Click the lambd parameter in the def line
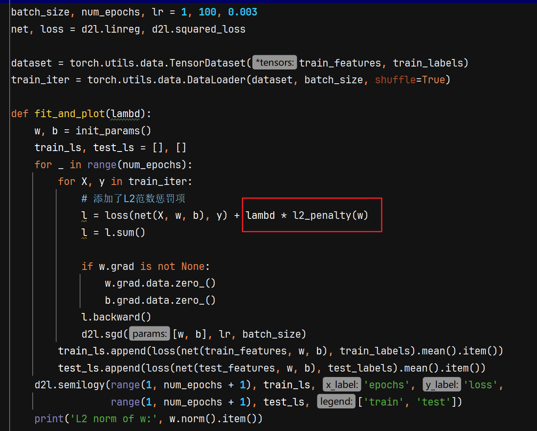 coord(126,114)
